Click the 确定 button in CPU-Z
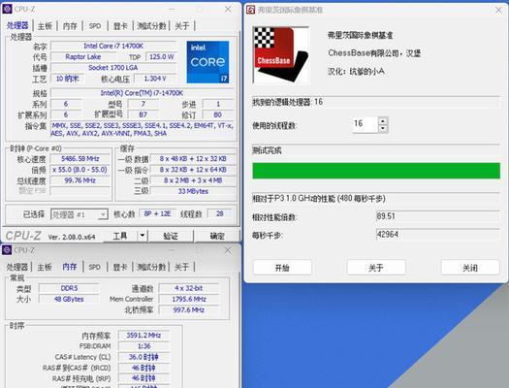Viewport: 509px width, 388px height. coord(217,236)
